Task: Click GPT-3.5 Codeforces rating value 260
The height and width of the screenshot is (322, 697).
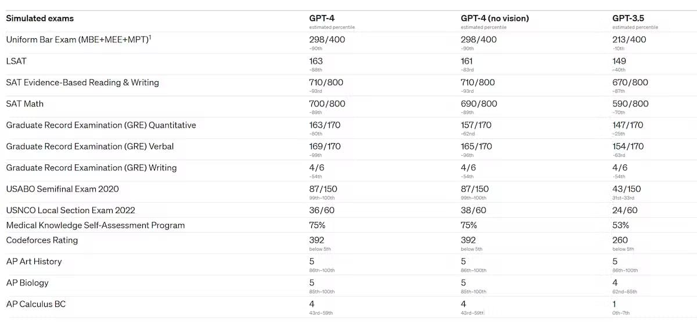Action: click(620, 240)
